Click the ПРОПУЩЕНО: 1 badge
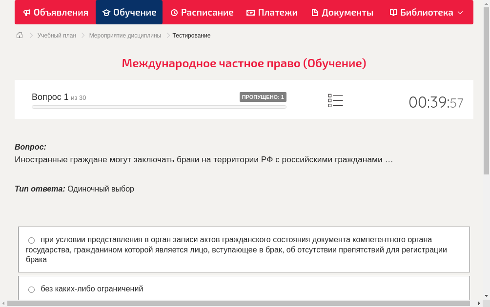Viewport: 490px width, 307px height. click(x=263, y=97)
